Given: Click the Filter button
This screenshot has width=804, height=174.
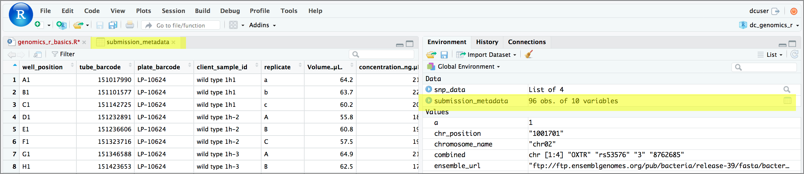Looking at the screenshot, I should pyautogui.click(x=63, y=54).
